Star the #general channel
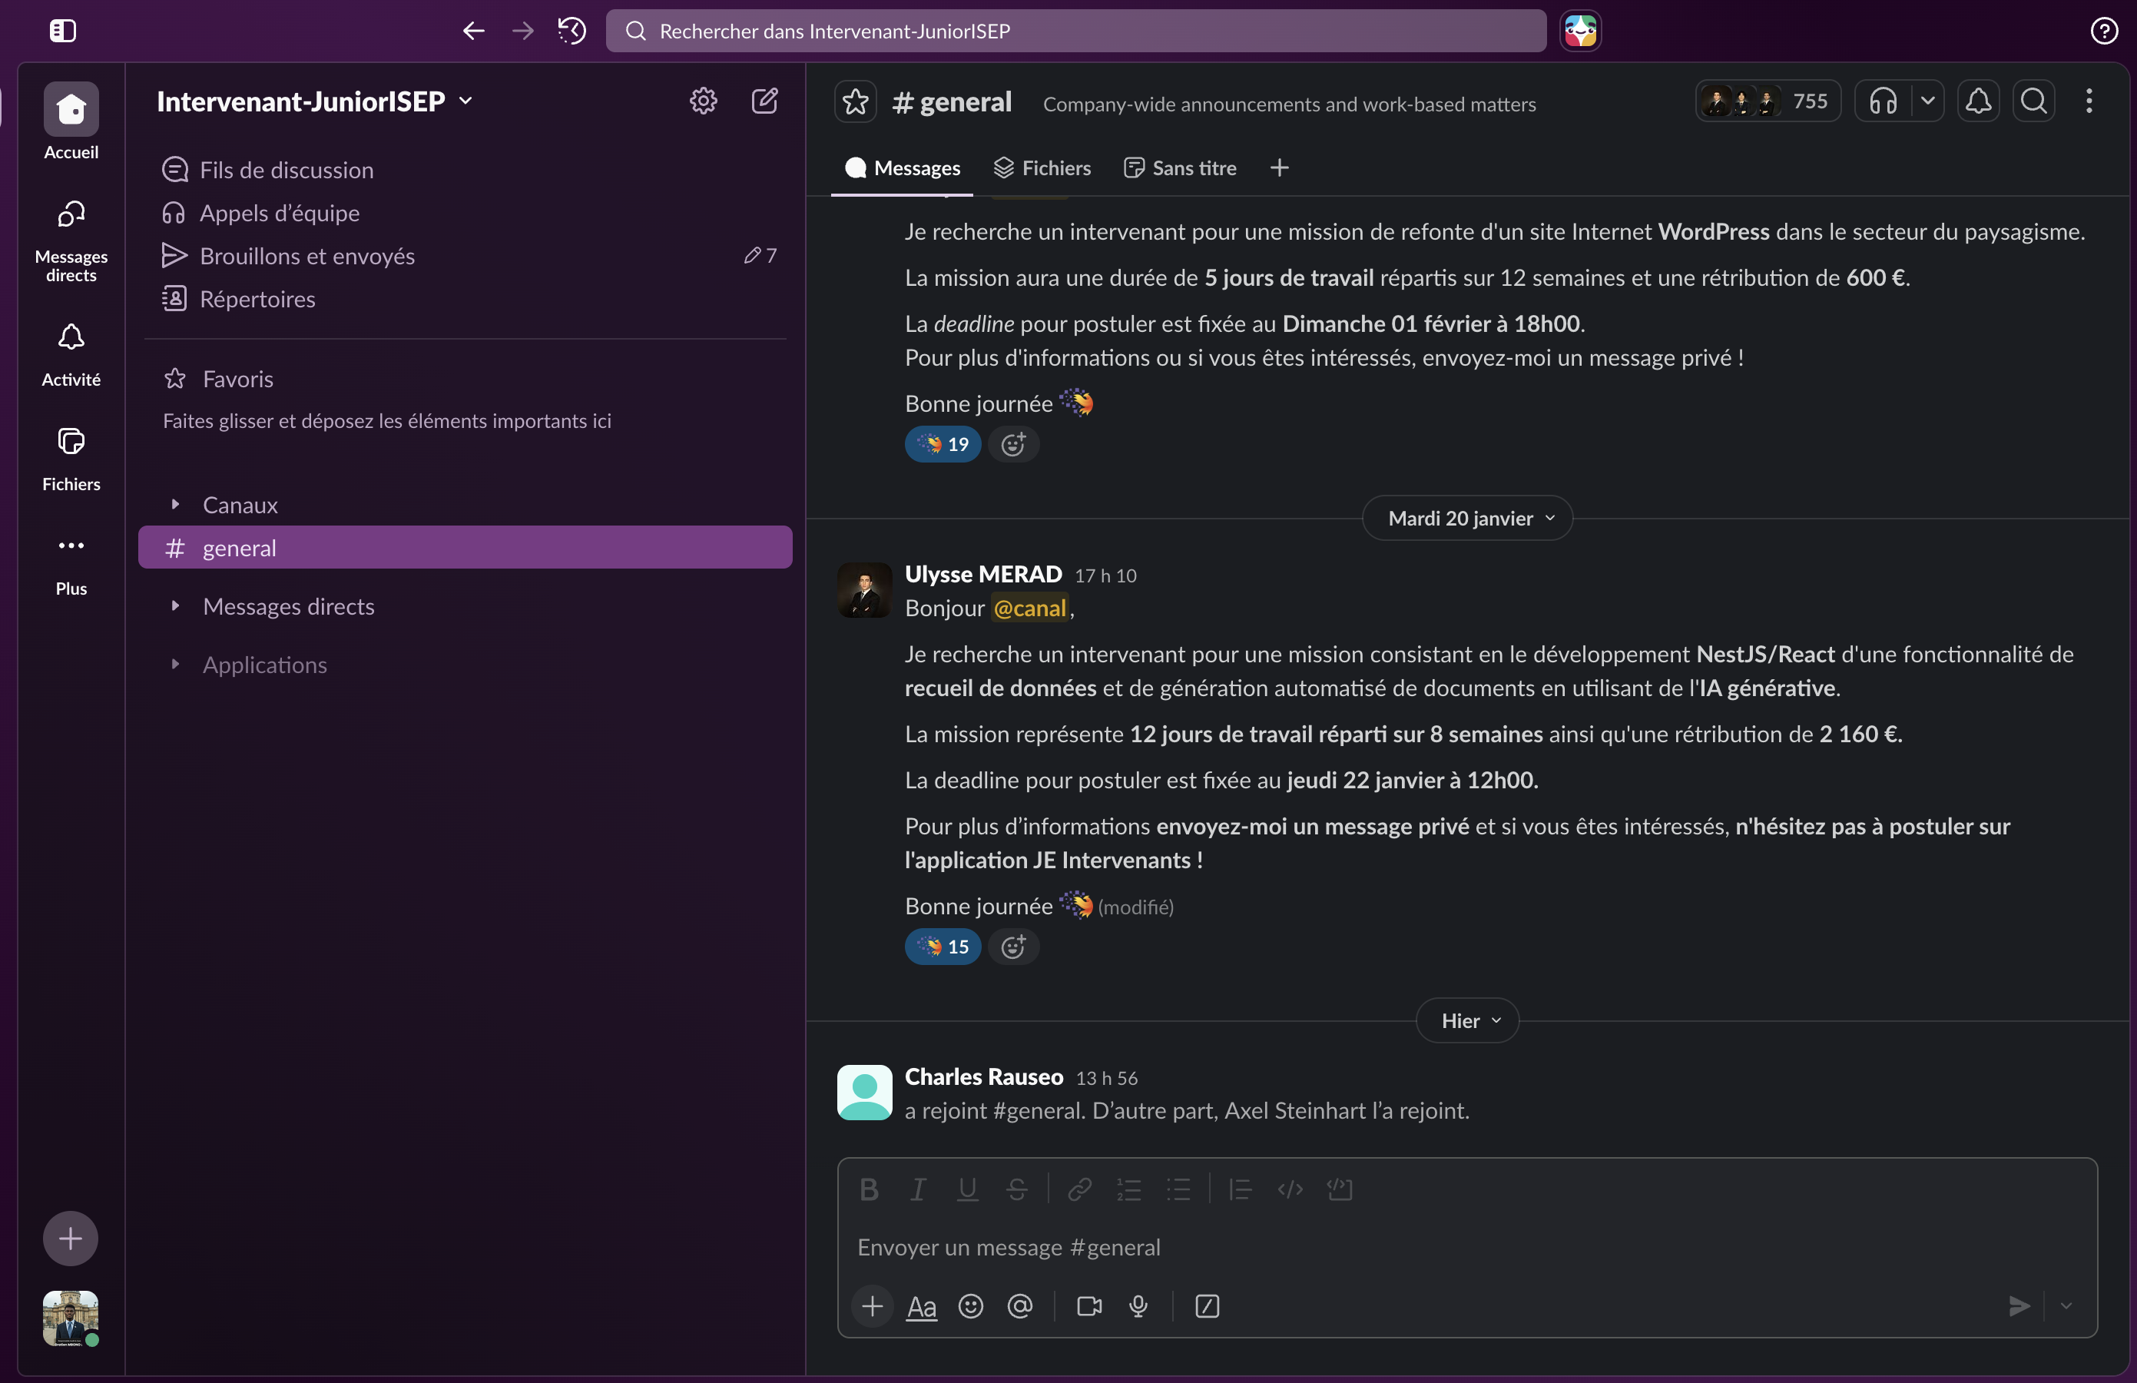 pos(854,101)
